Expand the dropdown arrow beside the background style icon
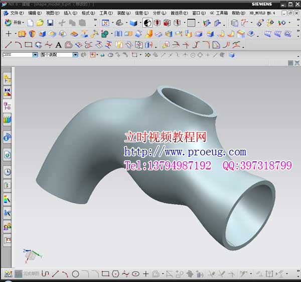This screenshot has height=282, width=301. [x=198, y=23]
